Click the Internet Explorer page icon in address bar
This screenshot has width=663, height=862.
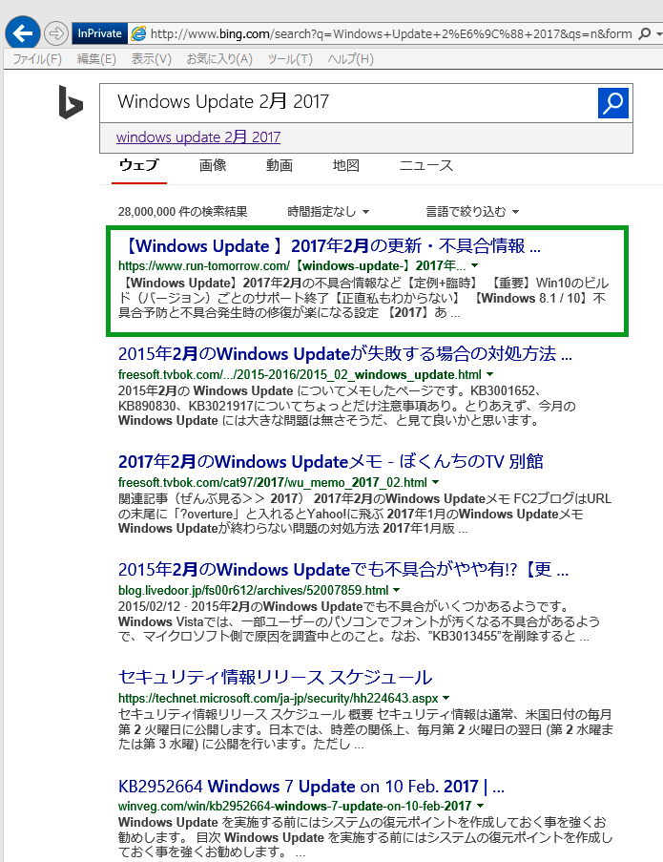click(138, 33)
